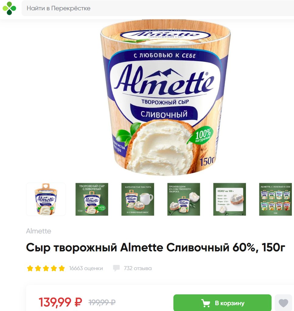Image resolution: width=294 pixels, height=311 pixels.
Task: Select the КБЖУ на 100 г thumbnail
Action: tap(230, 199)
